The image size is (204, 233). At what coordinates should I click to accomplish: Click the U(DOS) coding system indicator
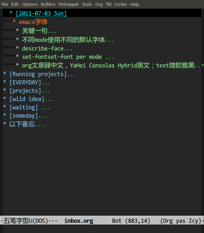(38, 221)
